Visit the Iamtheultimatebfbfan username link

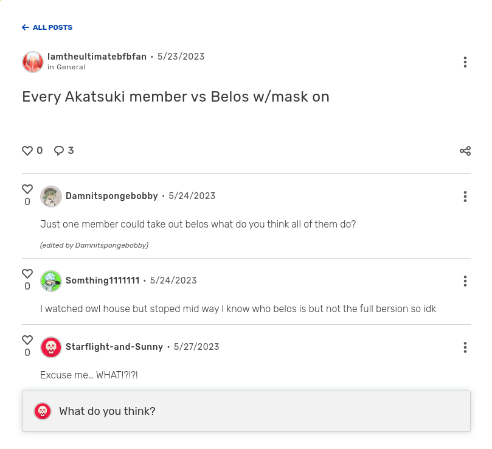[x=97, y=57]
